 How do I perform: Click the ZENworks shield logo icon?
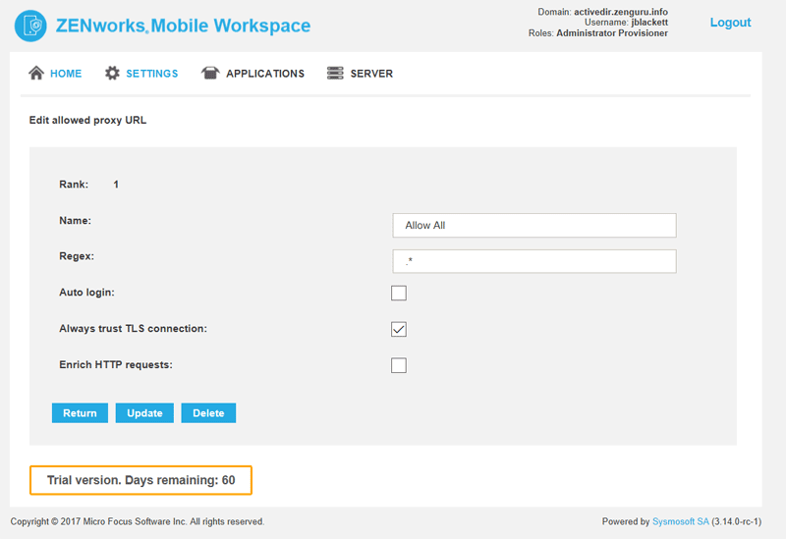pyautogui.click(x=30, y=26)
